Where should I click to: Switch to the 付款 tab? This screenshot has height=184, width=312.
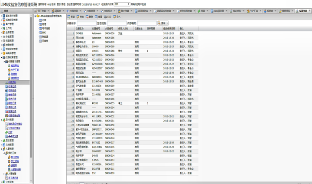tap(203, 11)
